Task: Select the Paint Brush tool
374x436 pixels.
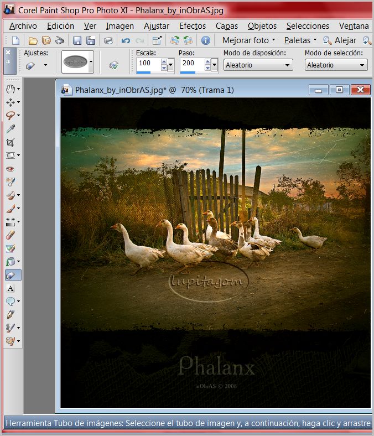Action: pos(11,208)
